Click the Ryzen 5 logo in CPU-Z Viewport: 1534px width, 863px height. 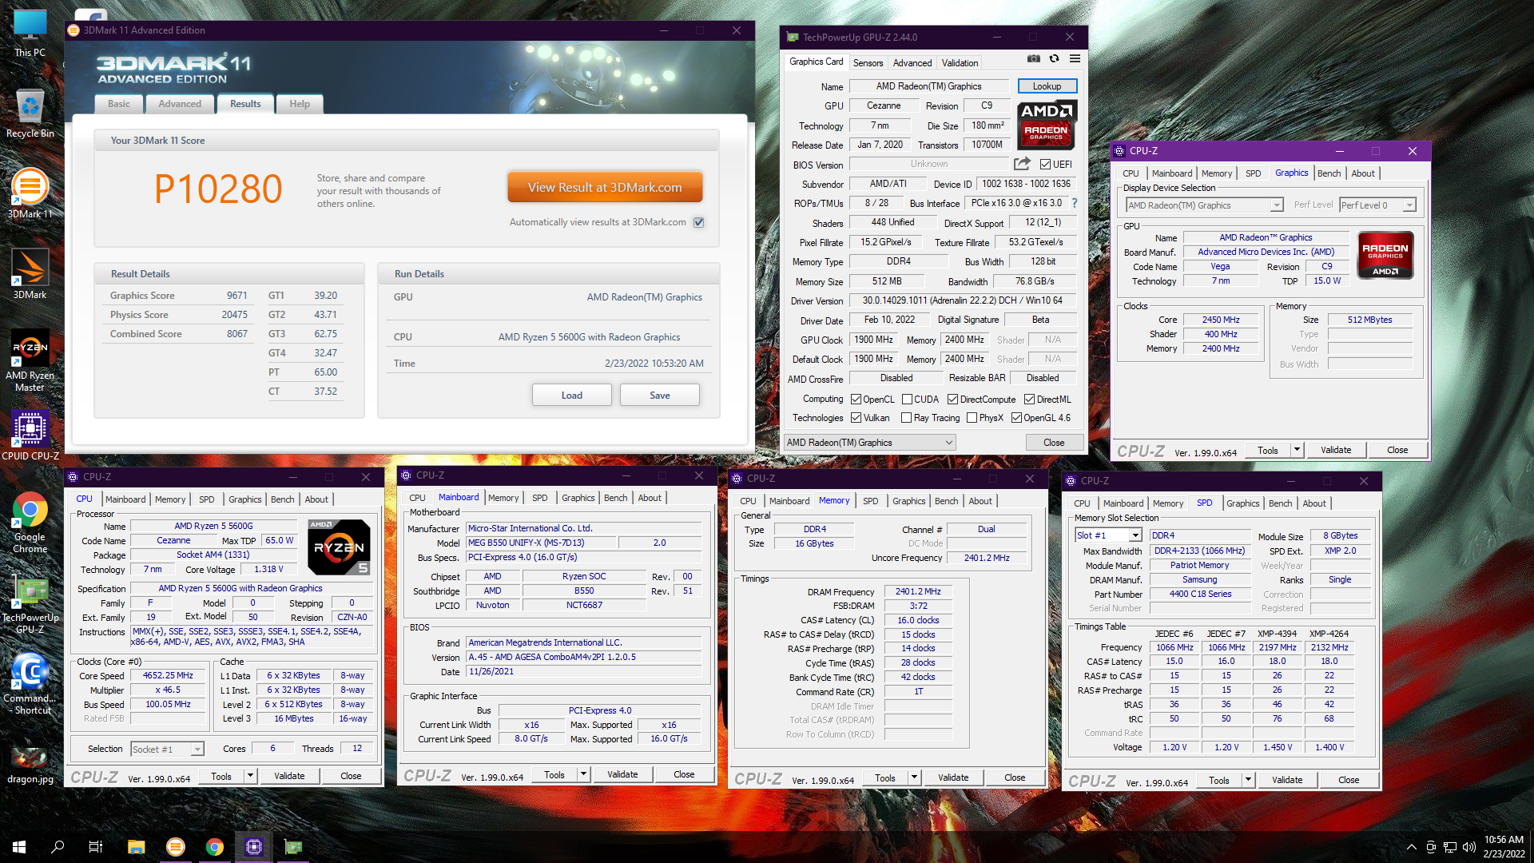[x=339, y=547]
